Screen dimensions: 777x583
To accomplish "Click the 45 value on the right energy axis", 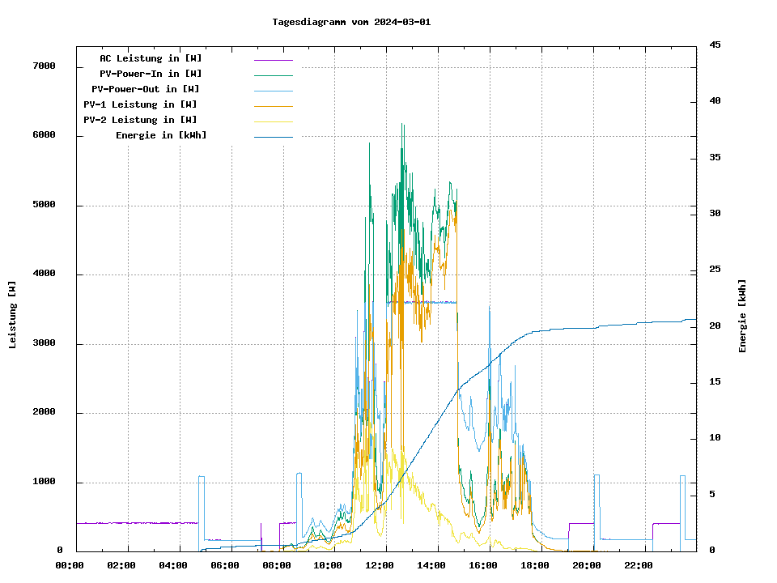I will (x=715, y=45).
